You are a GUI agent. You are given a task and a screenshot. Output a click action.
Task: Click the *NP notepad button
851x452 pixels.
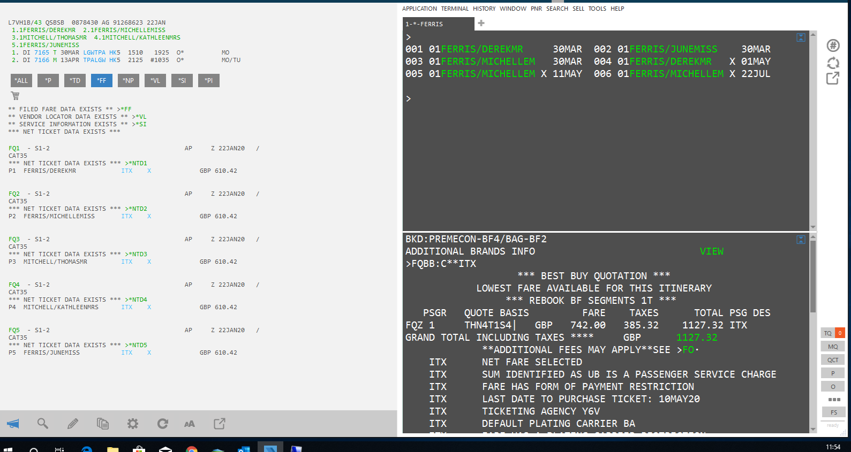(x=129, y=81)
